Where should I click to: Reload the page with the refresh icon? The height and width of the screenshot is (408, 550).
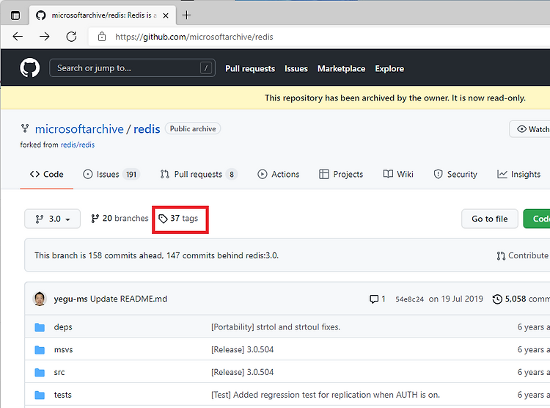coord(72,37)
